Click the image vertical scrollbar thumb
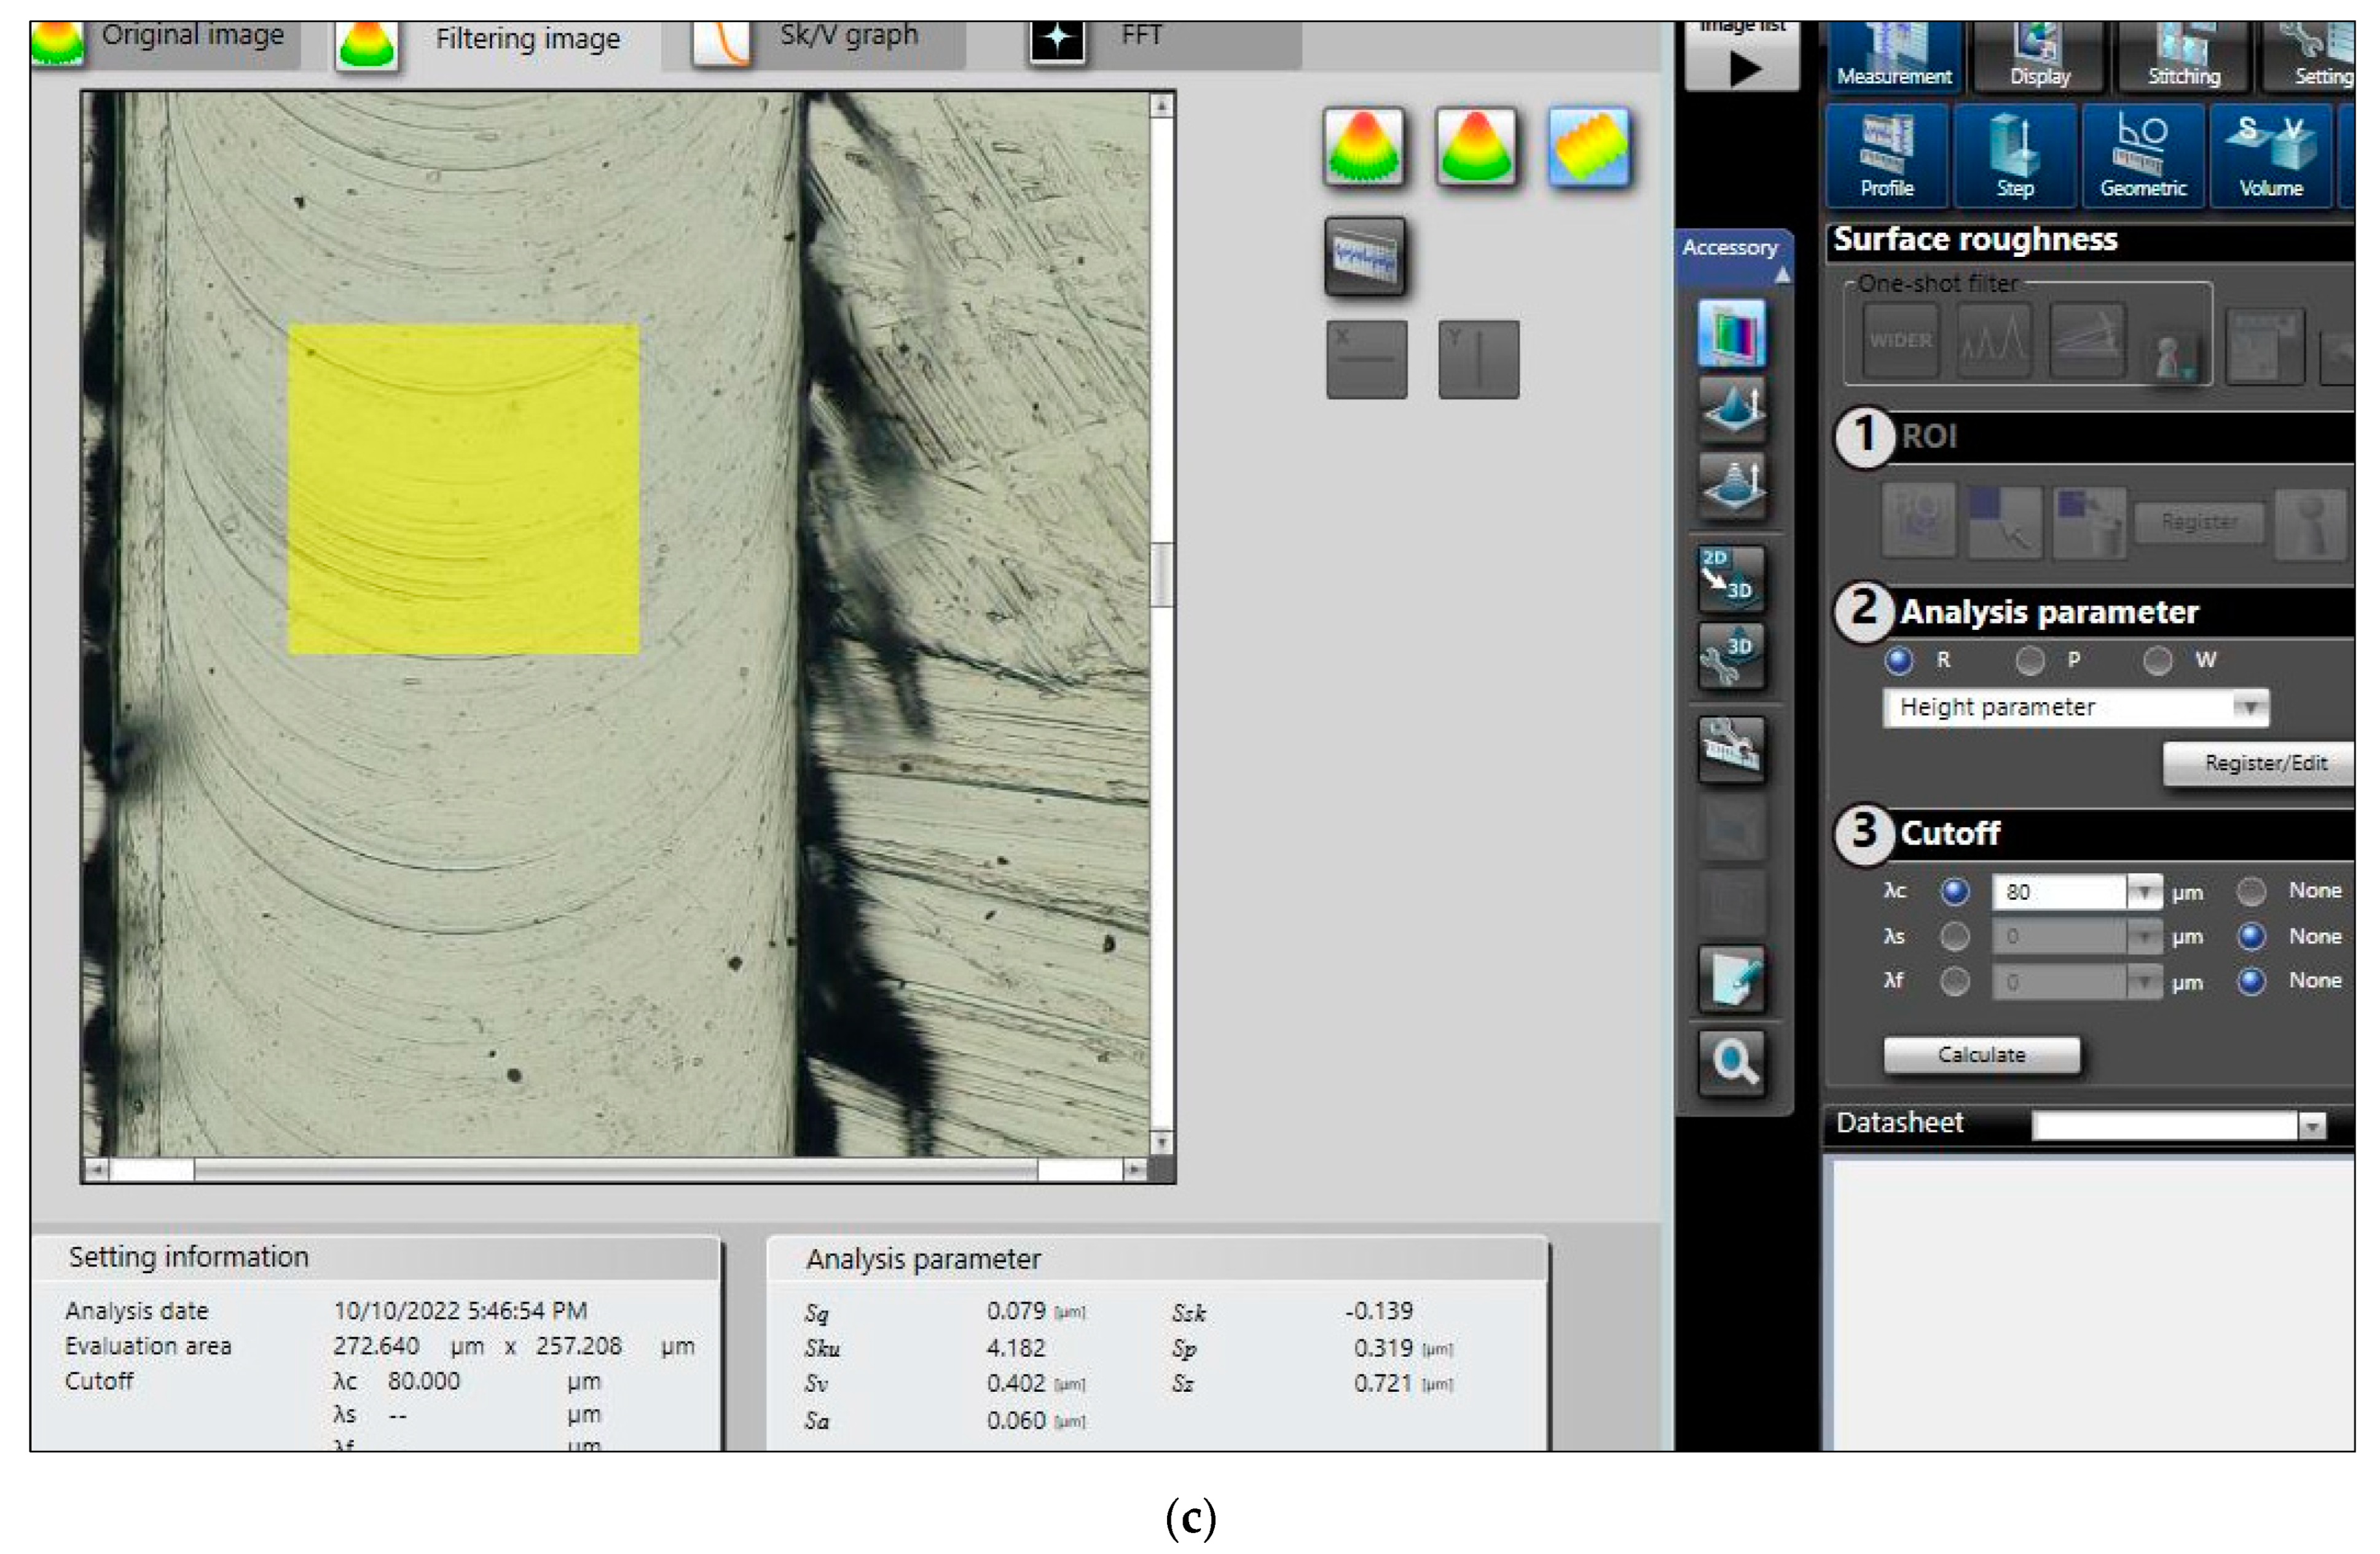The height and width of the screenshot is (1554, 2380). [x=1161, y=574]
